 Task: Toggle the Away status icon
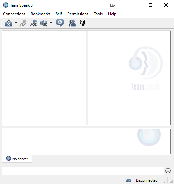[23, 23]
